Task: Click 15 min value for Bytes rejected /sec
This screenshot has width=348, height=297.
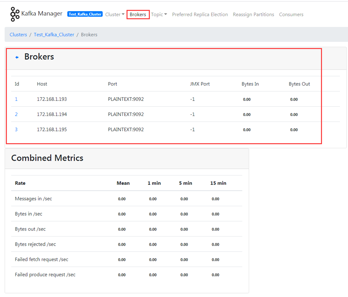Action: pyautogui.click(x=215, y=245)
